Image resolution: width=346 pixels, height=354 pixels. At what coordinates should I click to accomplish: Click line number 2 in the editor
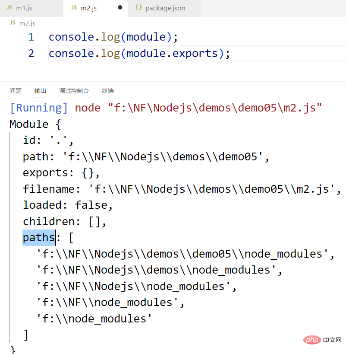31,54
